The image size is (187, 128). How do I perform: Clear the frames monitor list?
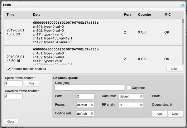174,69
